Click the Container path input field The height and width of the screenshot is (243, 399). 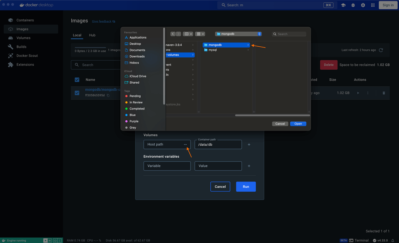click(x=218, y=145)
